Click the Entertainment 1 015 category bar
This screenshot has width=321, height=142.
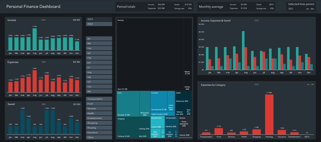[x=294, y=133]
